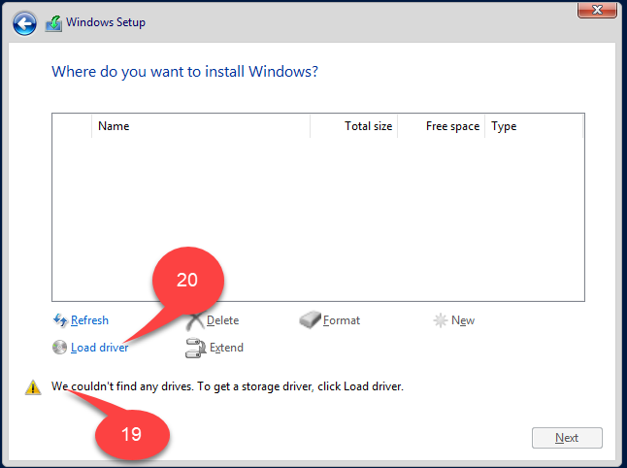Click the Extend option label

(226, 348)
